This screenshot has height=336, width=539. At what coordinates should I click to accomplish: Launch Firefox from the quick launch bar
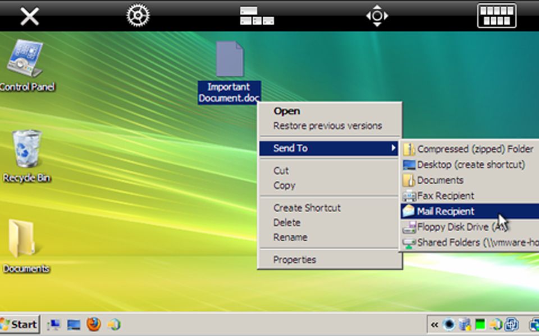pos(94,324)
